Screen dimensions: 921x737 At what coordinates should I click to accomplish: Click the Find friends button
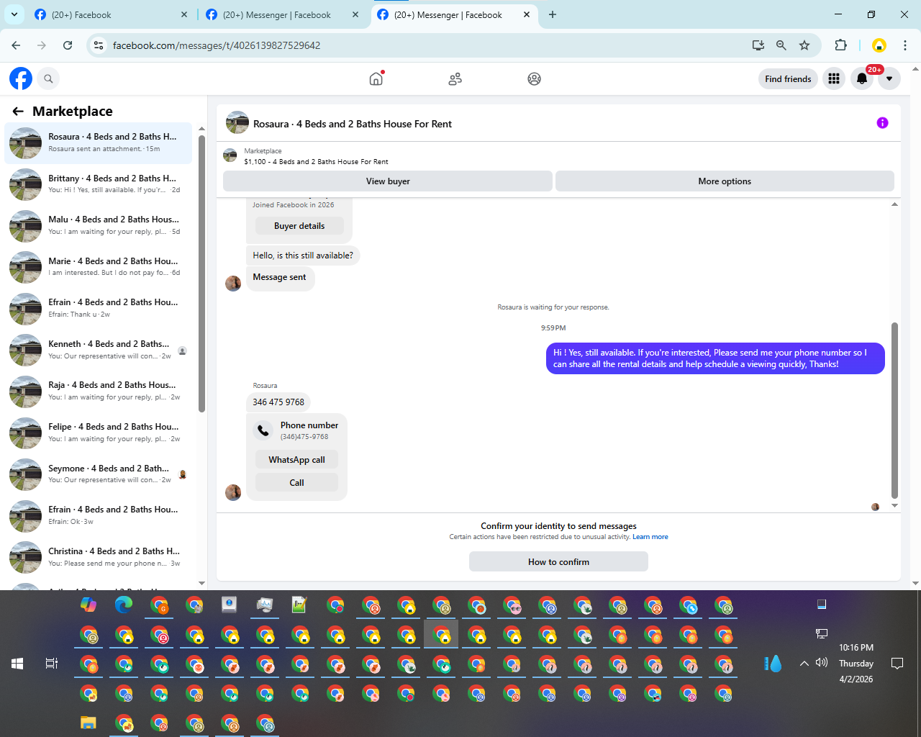pos(788,78)
